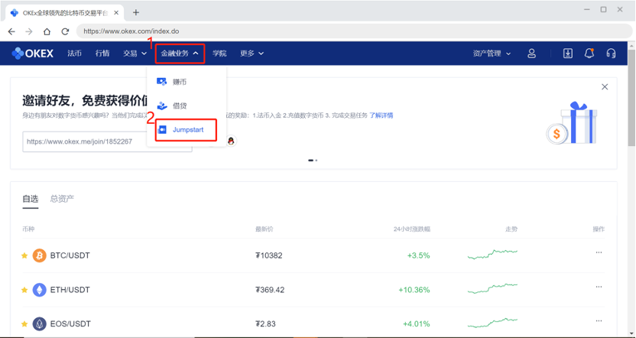Open the 法币 nav item
Screen dimensions: 636x338
(75, 54)
